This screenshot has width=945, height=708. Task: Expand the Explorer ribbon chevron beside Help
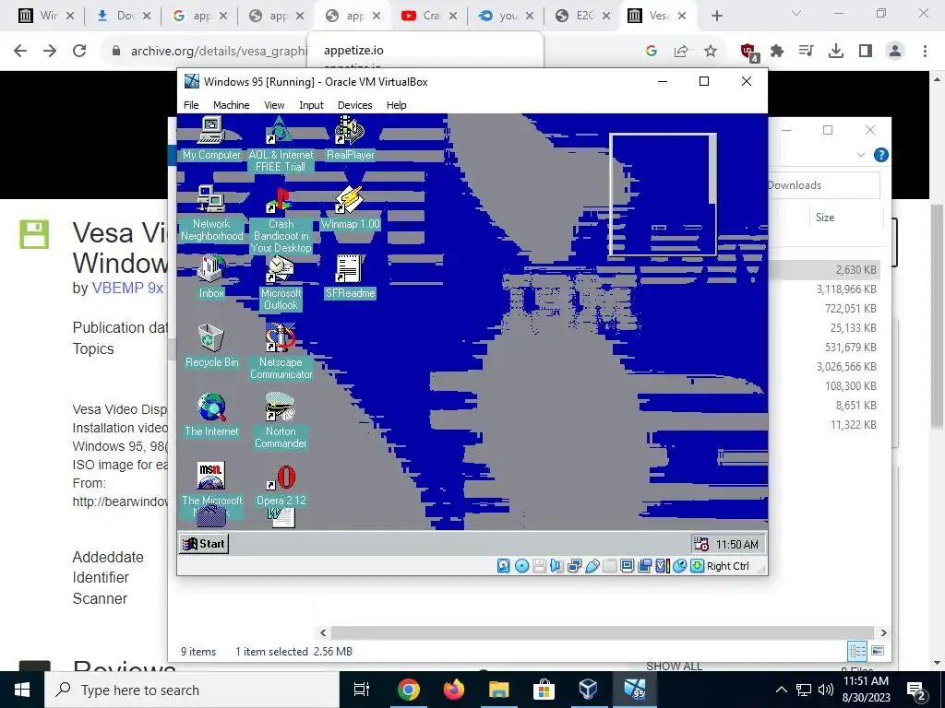click(x=861, y=155)
